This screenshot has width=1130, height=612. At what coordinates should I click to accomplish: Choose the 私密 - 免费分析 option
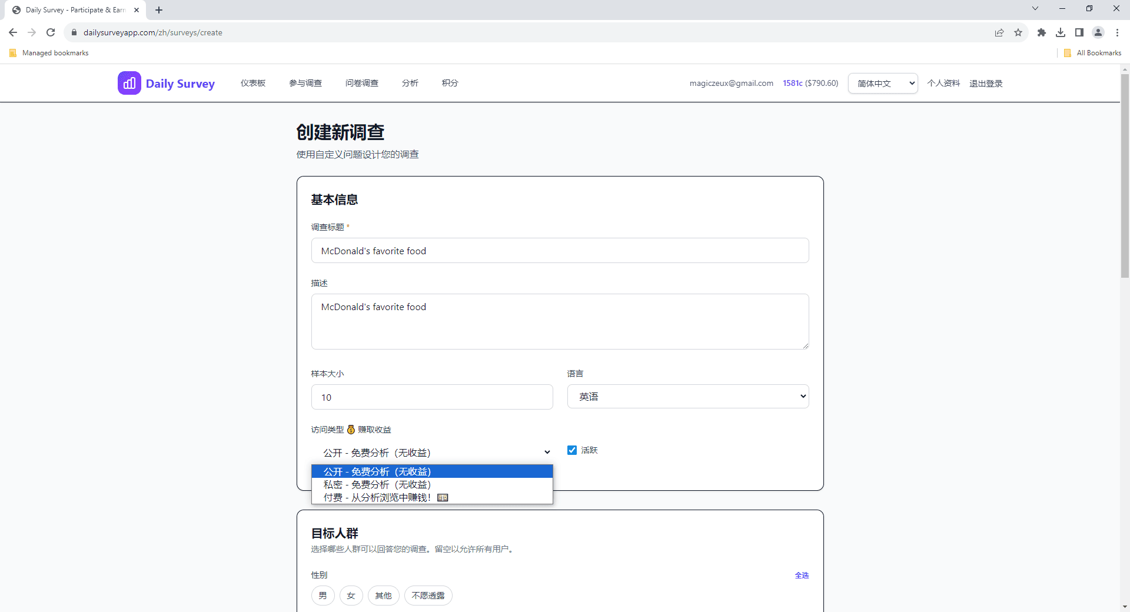[377, 484]
